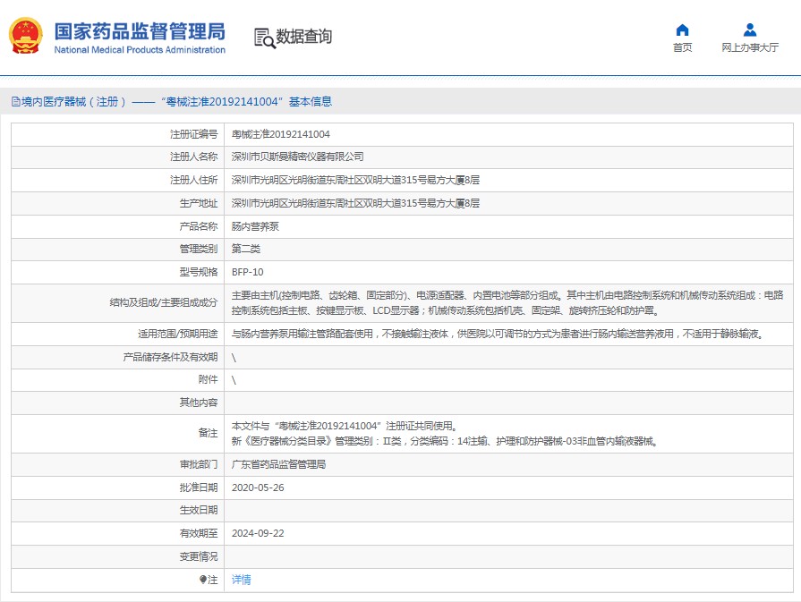Screen dimensions: 801x602
Task: Open 网上办事大厅 via its text label
Action: tap(750, 47)
